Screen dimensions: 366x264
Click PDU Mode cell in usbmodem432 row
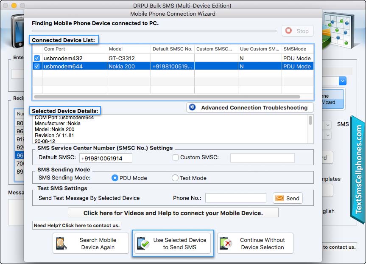(298, 58)
